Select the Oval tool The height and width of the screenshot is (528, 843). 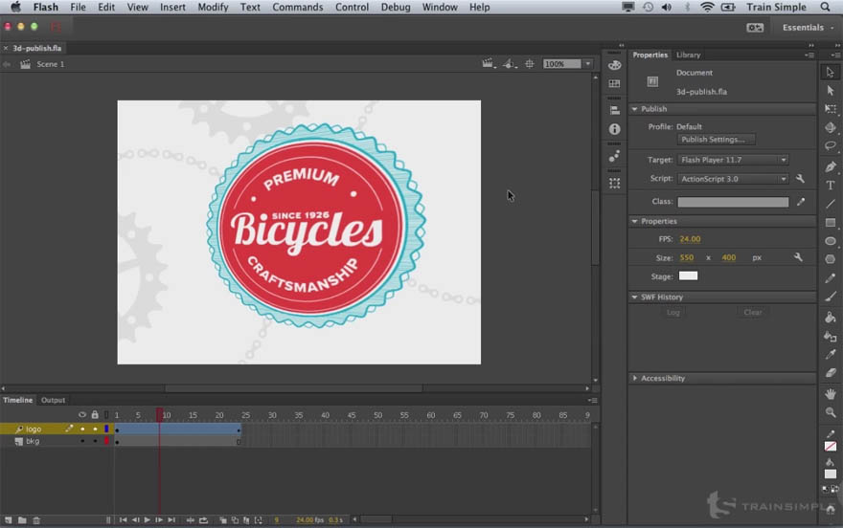(831, 241)
